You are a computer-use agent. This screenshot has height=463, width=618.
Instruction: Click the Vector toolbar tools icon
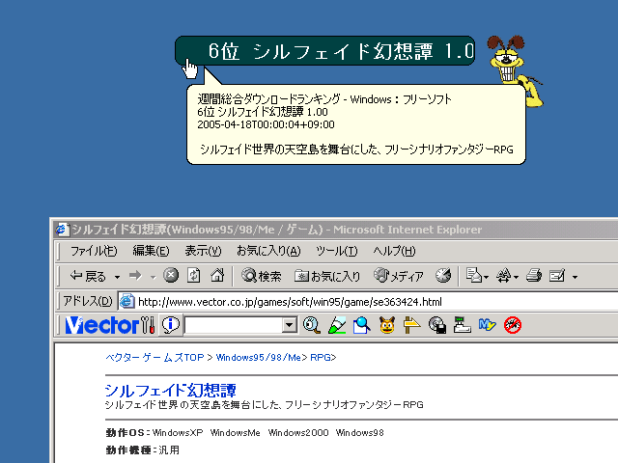148,325
